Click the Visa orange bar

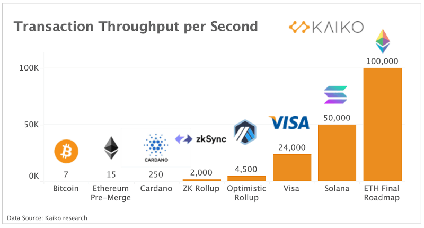coord(291,167)
